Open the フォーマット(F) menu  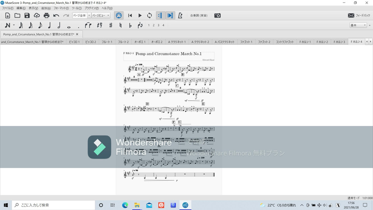coord(61,8)
